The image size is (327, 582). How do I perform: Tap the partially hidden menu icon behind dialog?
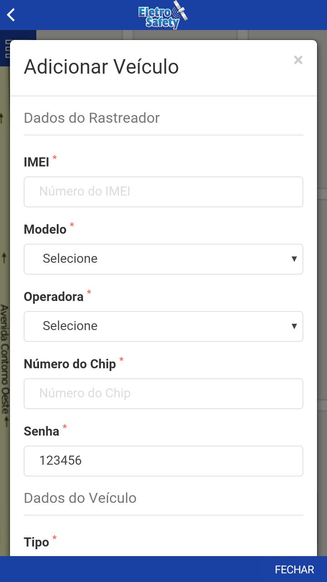[x=6, y=48]
